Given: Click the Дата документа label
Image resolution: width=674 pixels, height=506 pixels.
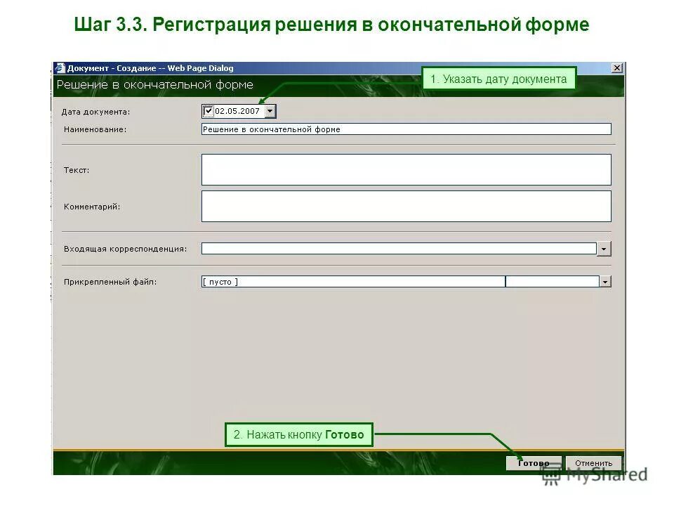Looking at the screenshot, I should [95, 112].
